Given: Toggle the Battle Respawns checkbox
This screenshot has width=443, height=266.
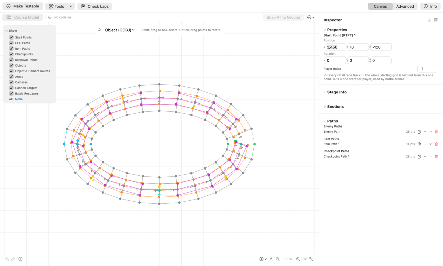Looking at the screenshot, I should [11, 93].
